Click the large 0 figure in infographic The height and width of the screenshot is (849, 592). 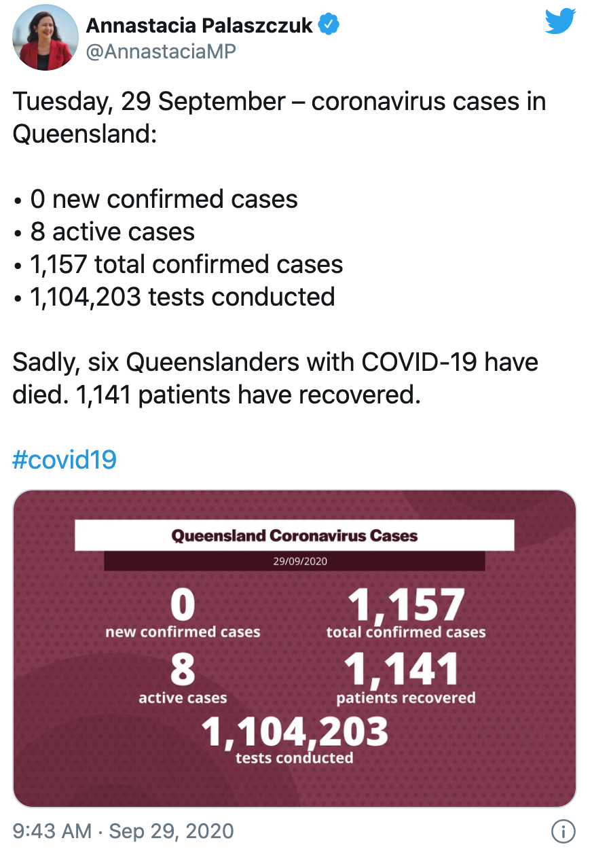point(183,604)
